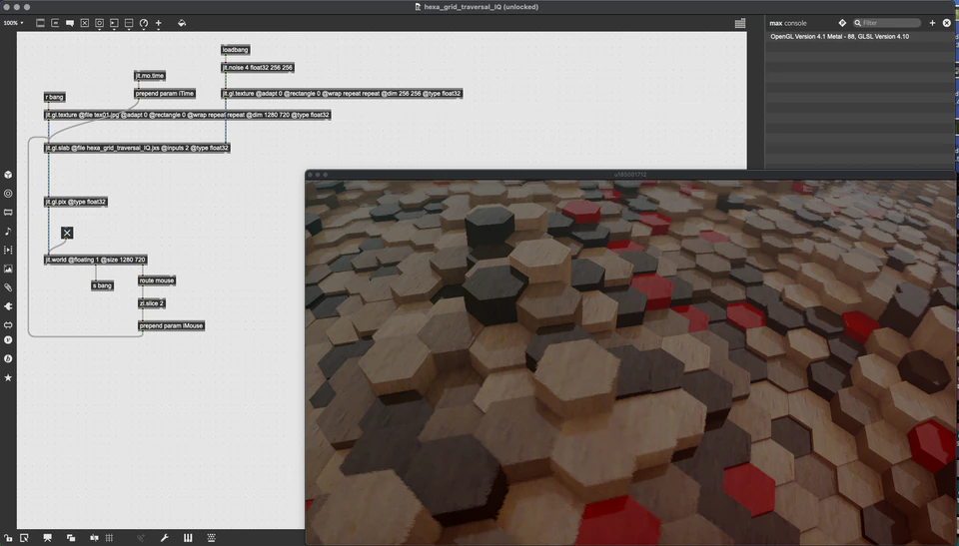Open the VIZZIE double-arrow sidebar icon
Image resolution: width=959 pixels, height=546 pixels.
coord(8,324)
